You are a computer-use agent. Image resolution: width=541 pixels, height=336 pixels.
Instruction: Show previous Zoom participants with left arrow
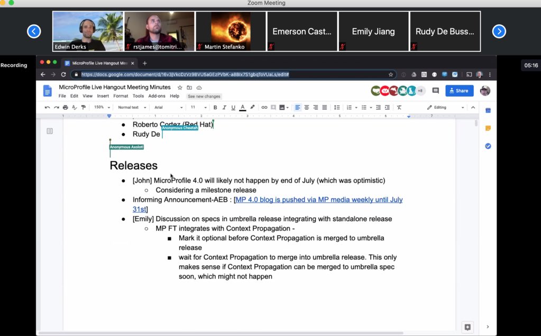tap(34, 31)
